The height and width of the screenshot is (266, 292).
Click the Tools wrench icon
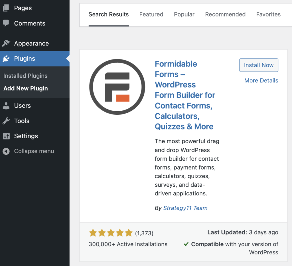6,121
